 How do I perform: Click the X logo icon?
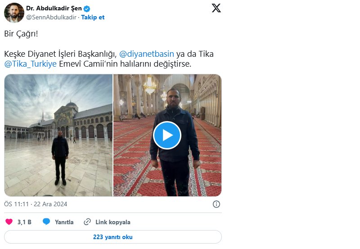216,9
